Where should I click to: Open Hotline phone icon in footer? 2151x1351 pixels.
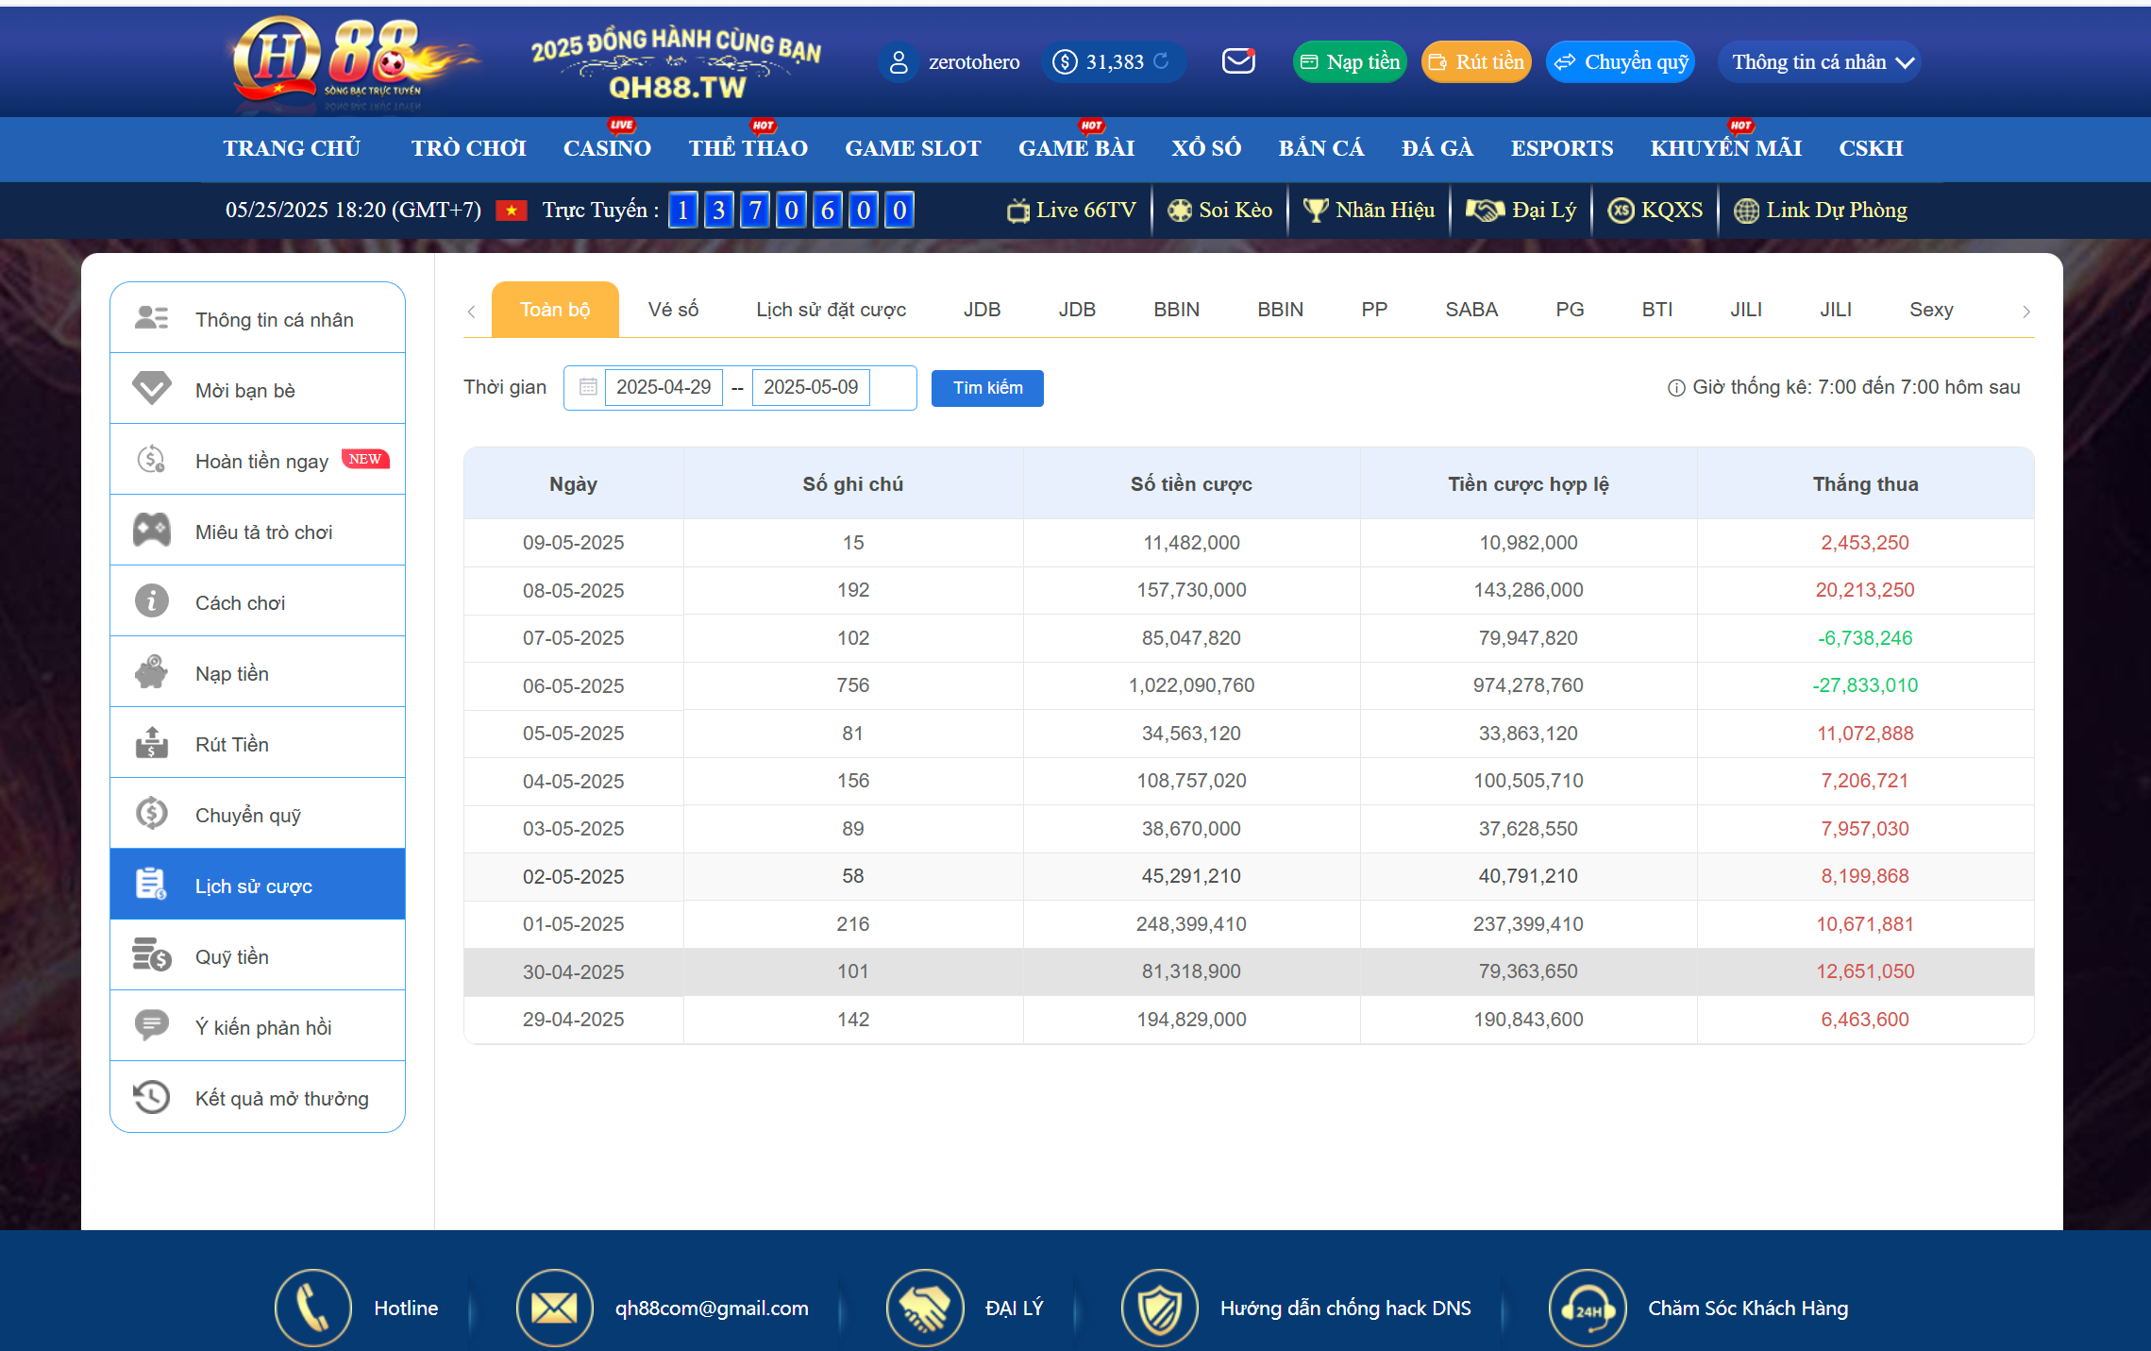[x=312, y=1308]
